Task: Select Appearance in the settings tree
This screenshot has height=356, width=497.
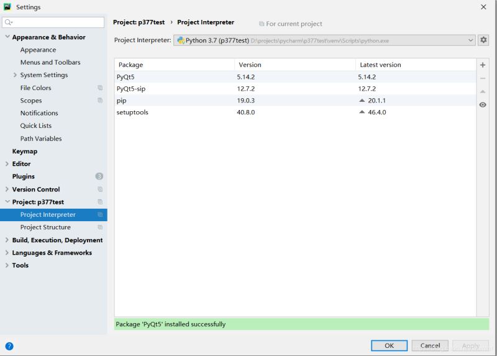Action: [x=38, y=50]
